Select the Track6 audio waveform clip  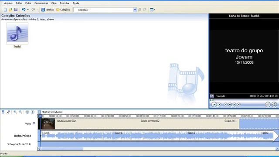157,136
